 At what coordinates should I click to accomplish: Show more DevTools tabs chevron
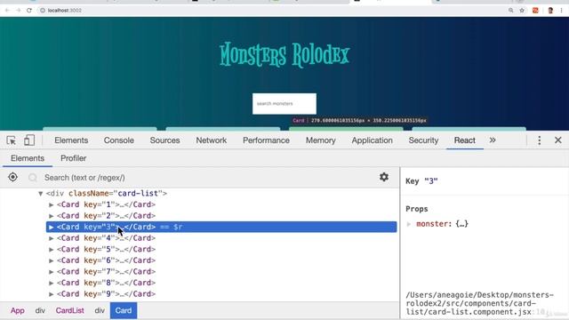[x=493, y=140]
